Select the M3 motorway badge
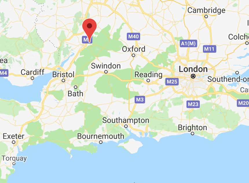This screenshot has width=249, height=183. pos(140,100)
